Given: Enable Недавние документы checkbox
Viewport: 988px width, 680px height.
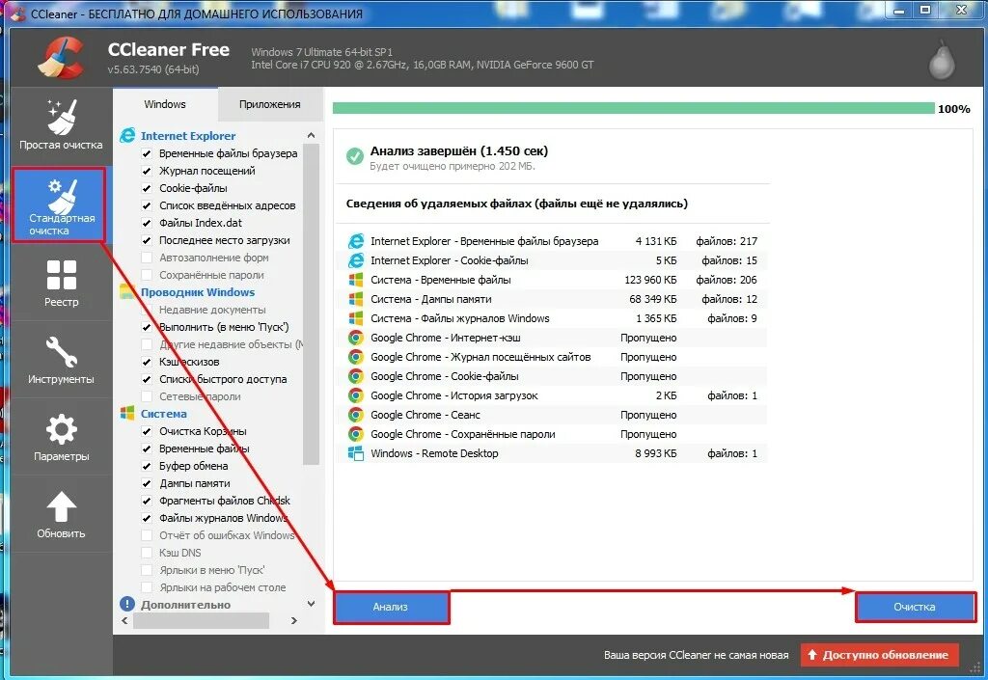Looking at the screenshot, I should [x=147, y=310].
